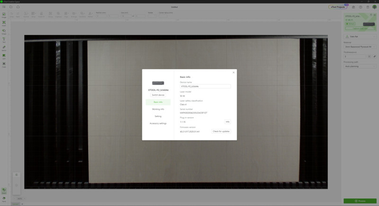Edit the Device name field

205,86
